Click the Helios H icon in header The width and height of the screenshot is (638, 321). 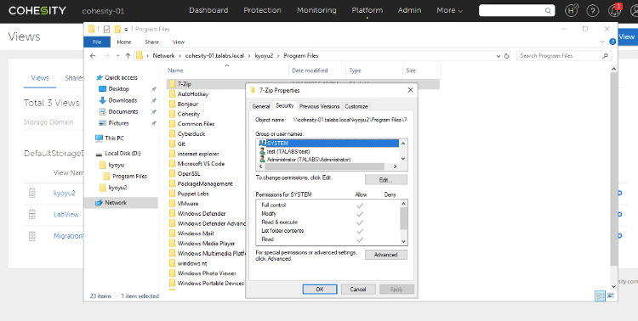tap(572, 11)
